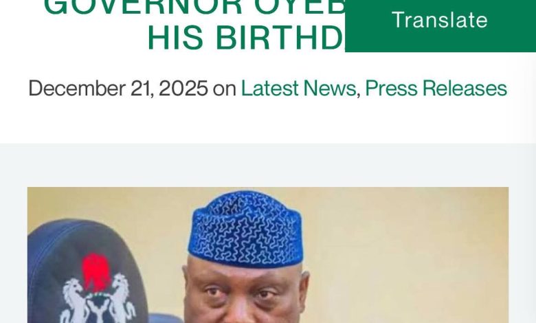This screenshot has width=536, height=323.
Task: Click the red eagle on the emblem
Action: [x=97, y=272]
